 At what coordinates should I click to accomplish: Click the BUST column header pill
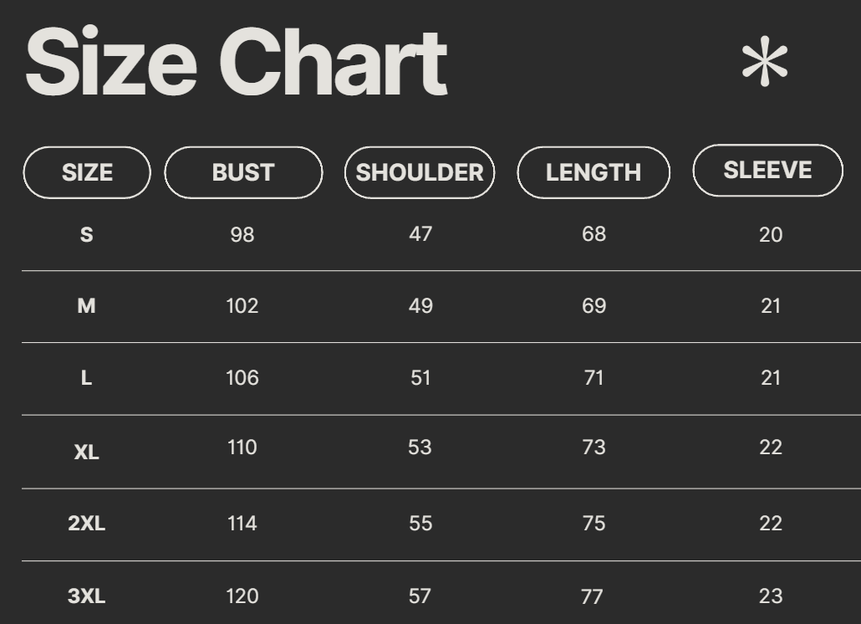click(243, 172)
